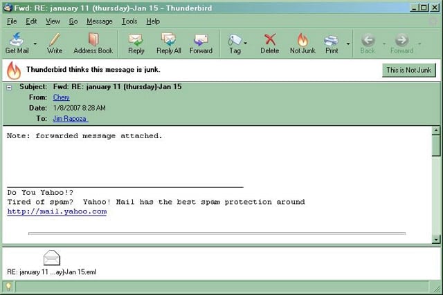Open the View menu
The image size is (443, 295).
point(53,21)
